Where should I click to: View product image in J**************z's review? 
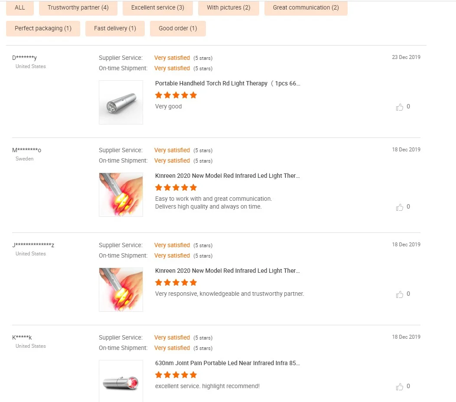click(x=121, y=290)
